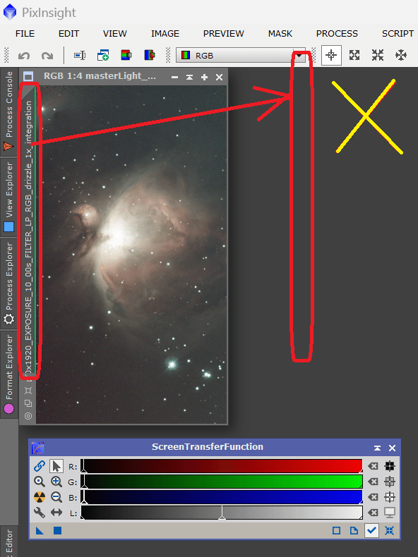Toggle the crosshair Readout mode button
Image resolution: width=418 pixels, height=557 pixels.
(331, 55)
